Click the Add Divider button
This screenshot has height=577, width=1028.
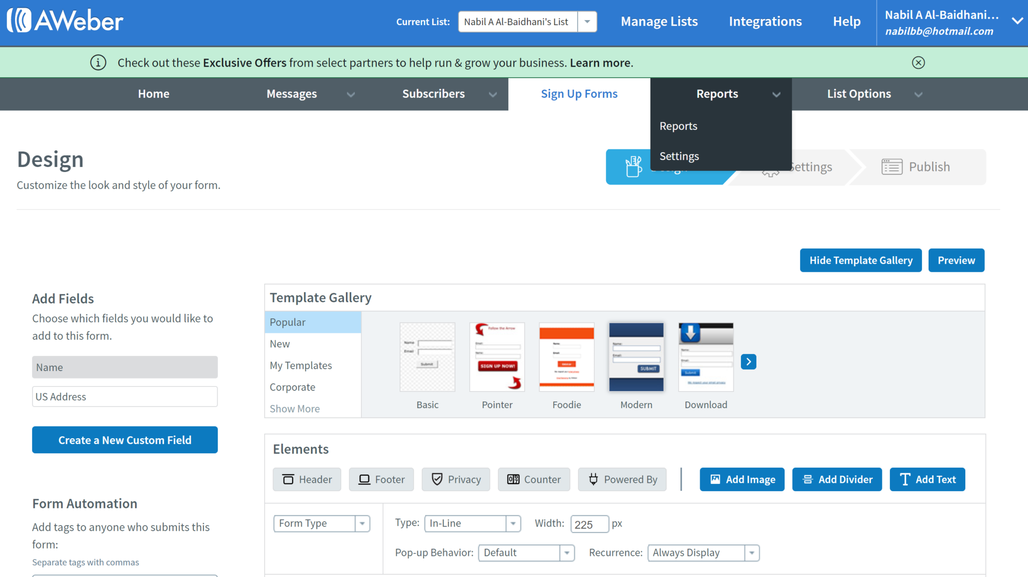[x=837, y=479]
